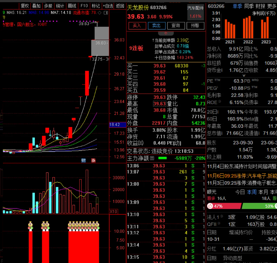Expand the 更多 options in the finance panel
The width and height of the screenshot is (277, 263).
pos(272,6)
